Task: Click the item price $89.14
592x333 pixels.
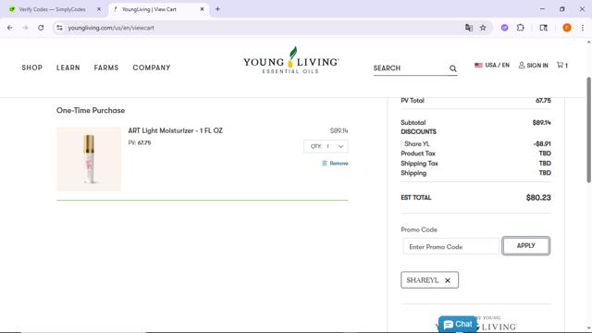Action: [339, 130]
